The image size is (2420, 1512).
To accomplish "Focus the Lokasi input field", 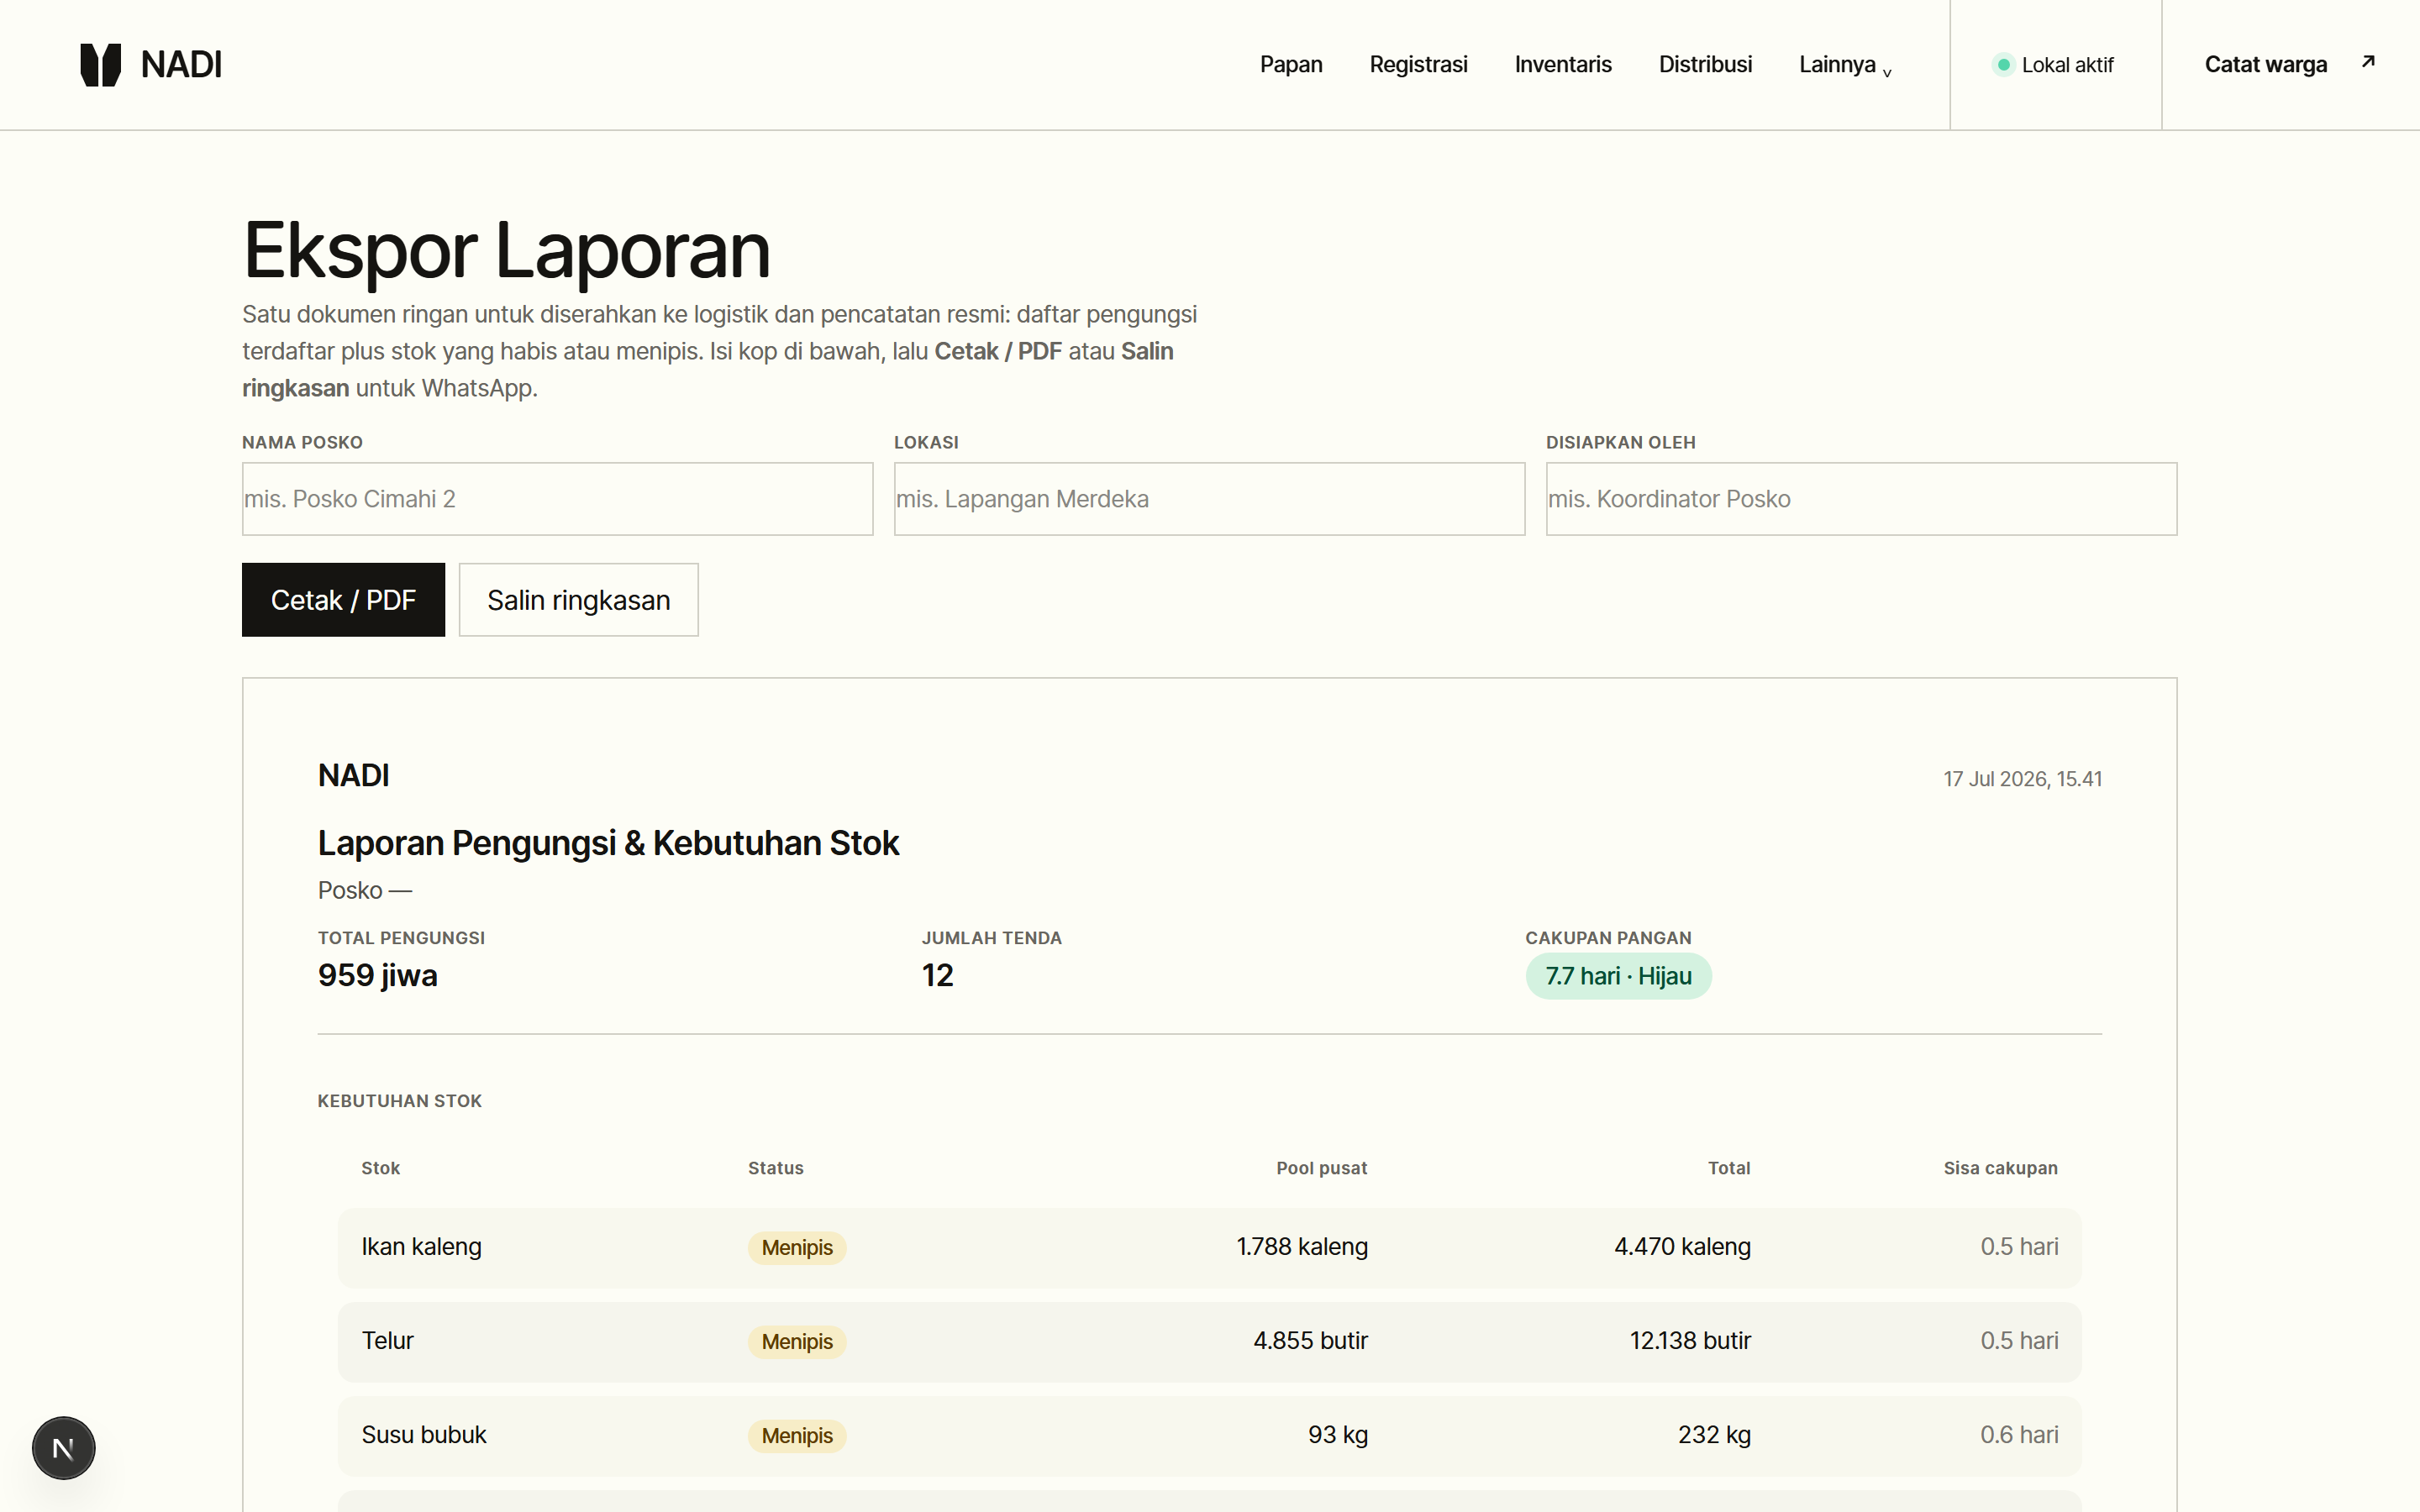I will pos(1209,499).
